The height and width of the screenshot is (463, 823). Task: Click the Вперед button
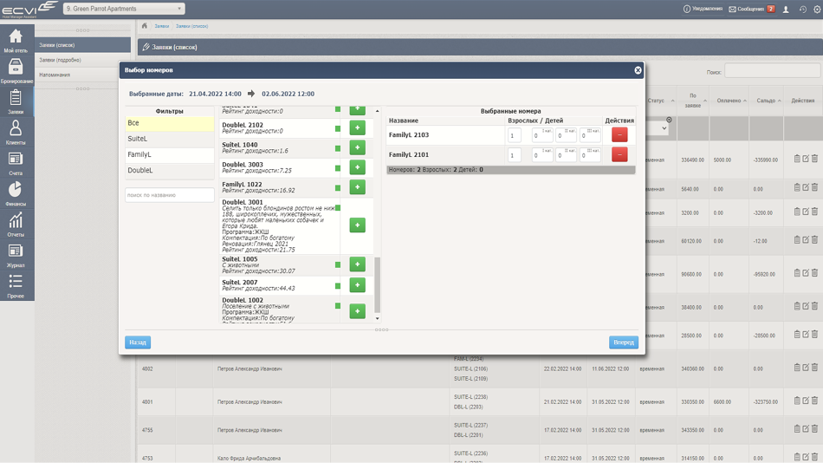coord(624,342)
